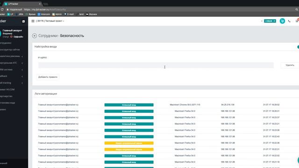Click the back arrow beside Сотрудники
Screen dimensions: 299x168
coord(35,36)
